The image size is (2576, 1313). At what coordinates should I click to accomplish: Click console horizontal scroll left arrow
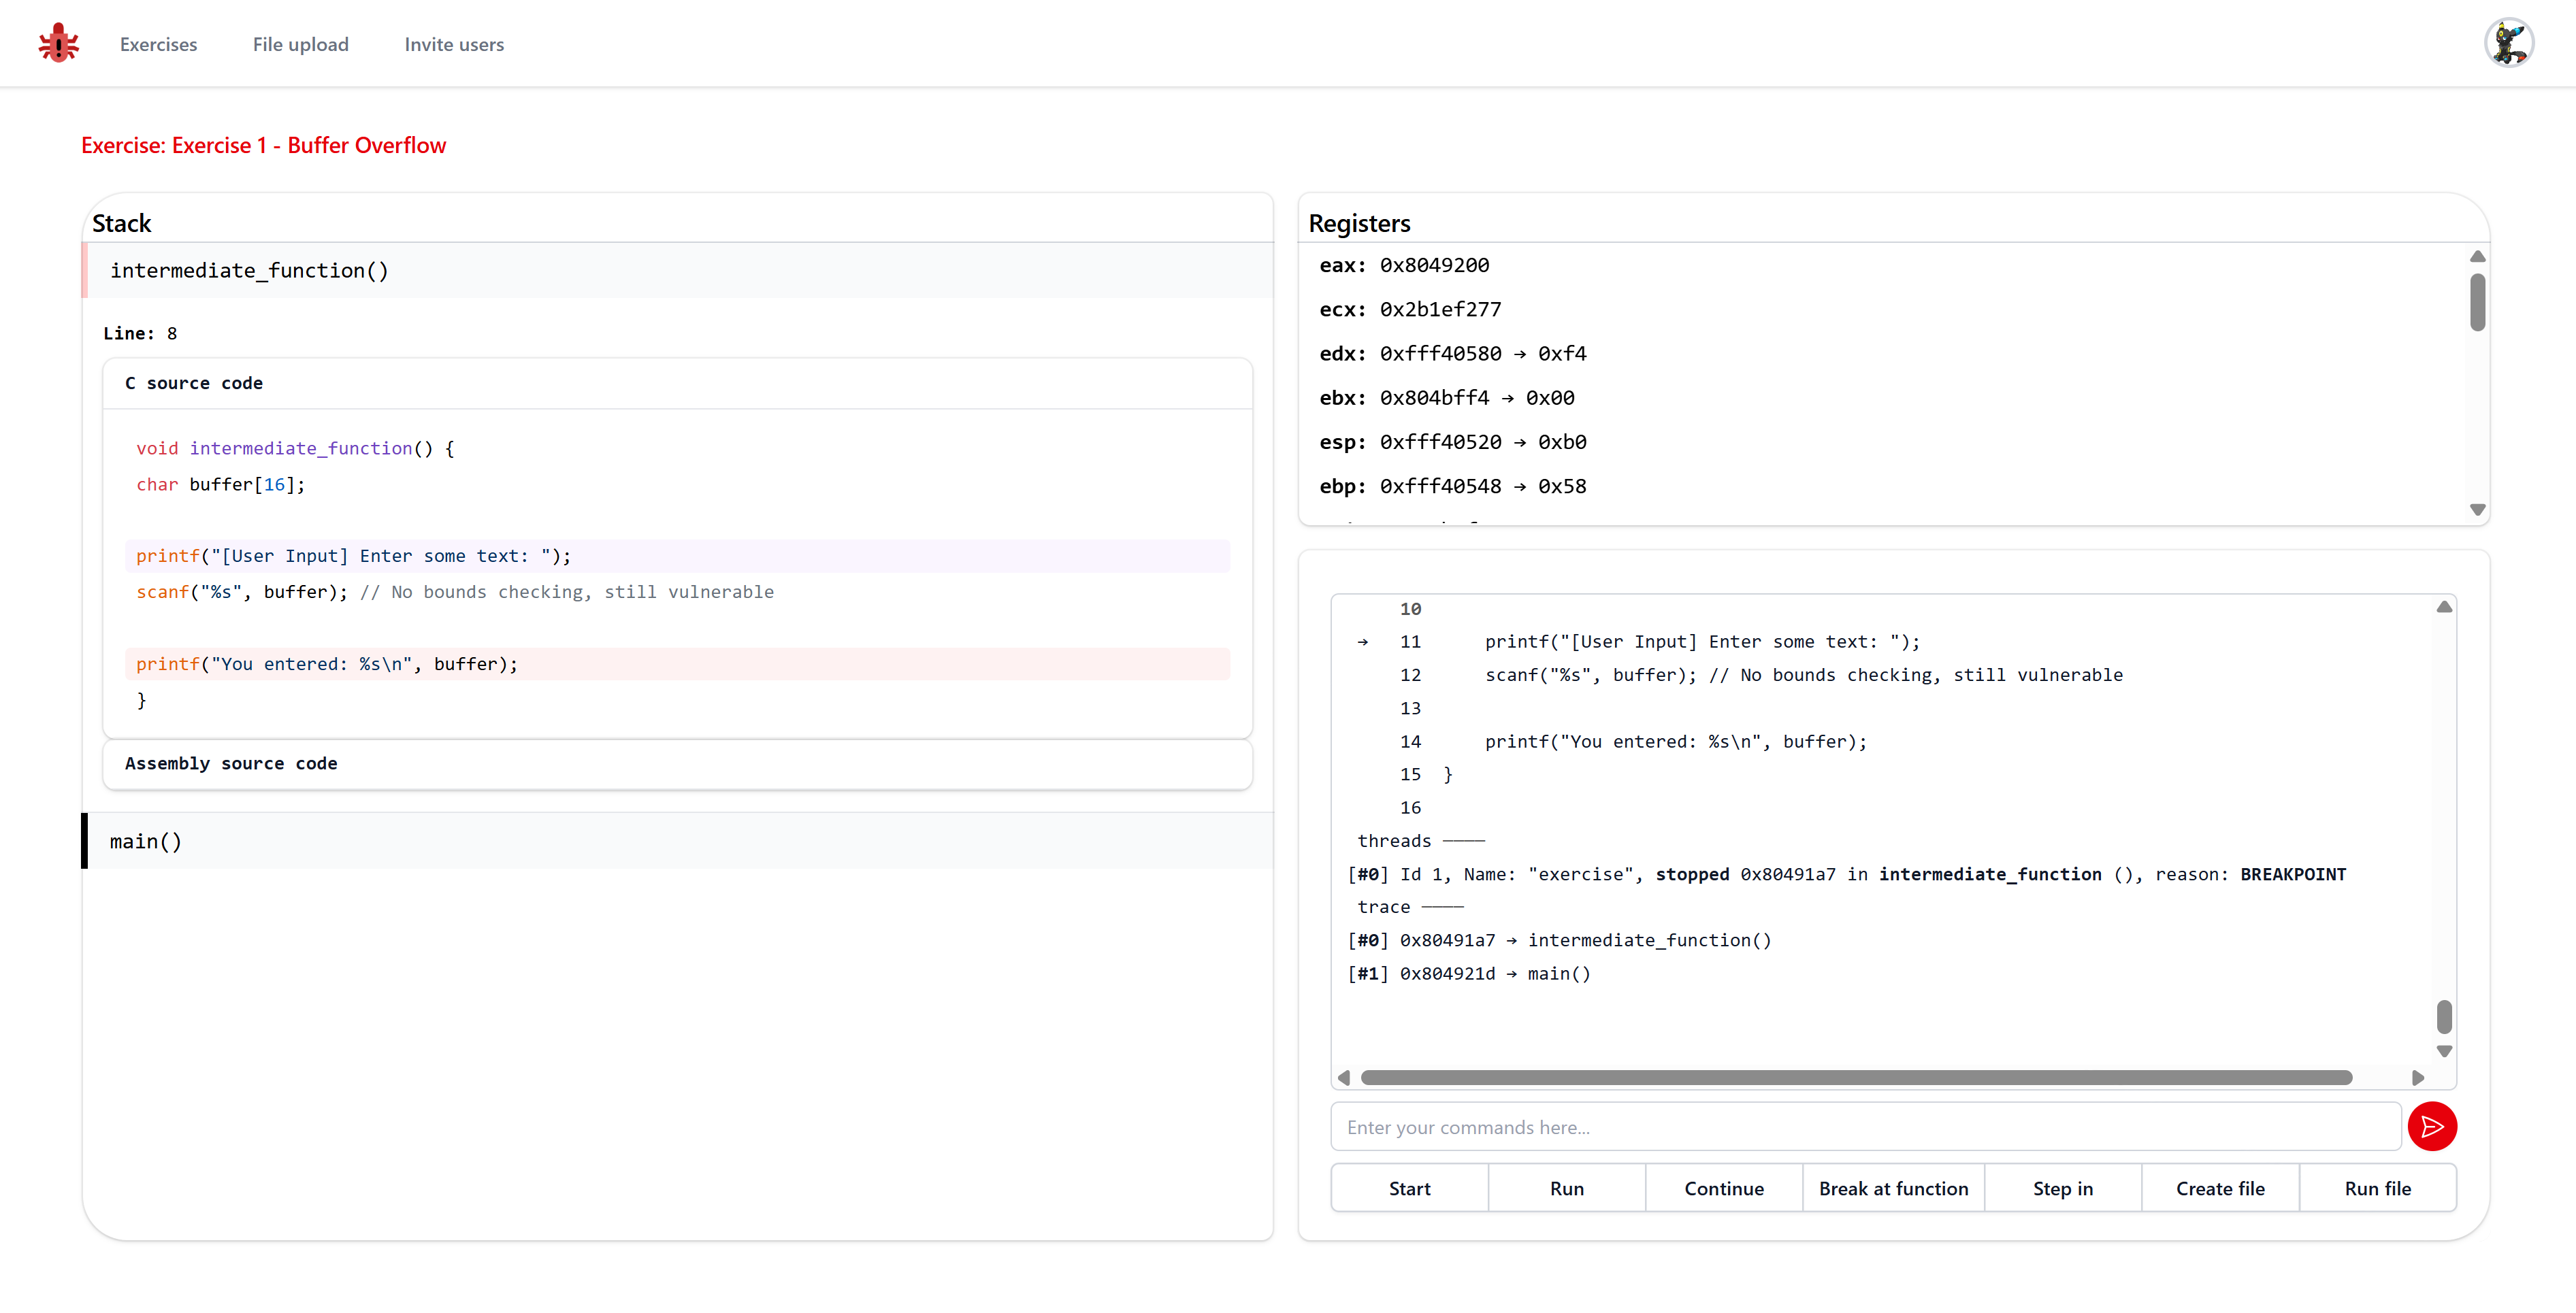1344,1077
